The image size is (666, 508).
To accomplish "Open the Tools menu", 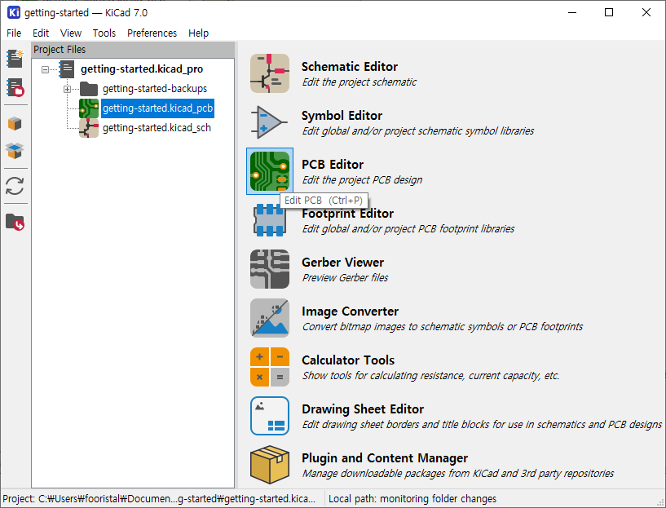I will click(104, 33).
